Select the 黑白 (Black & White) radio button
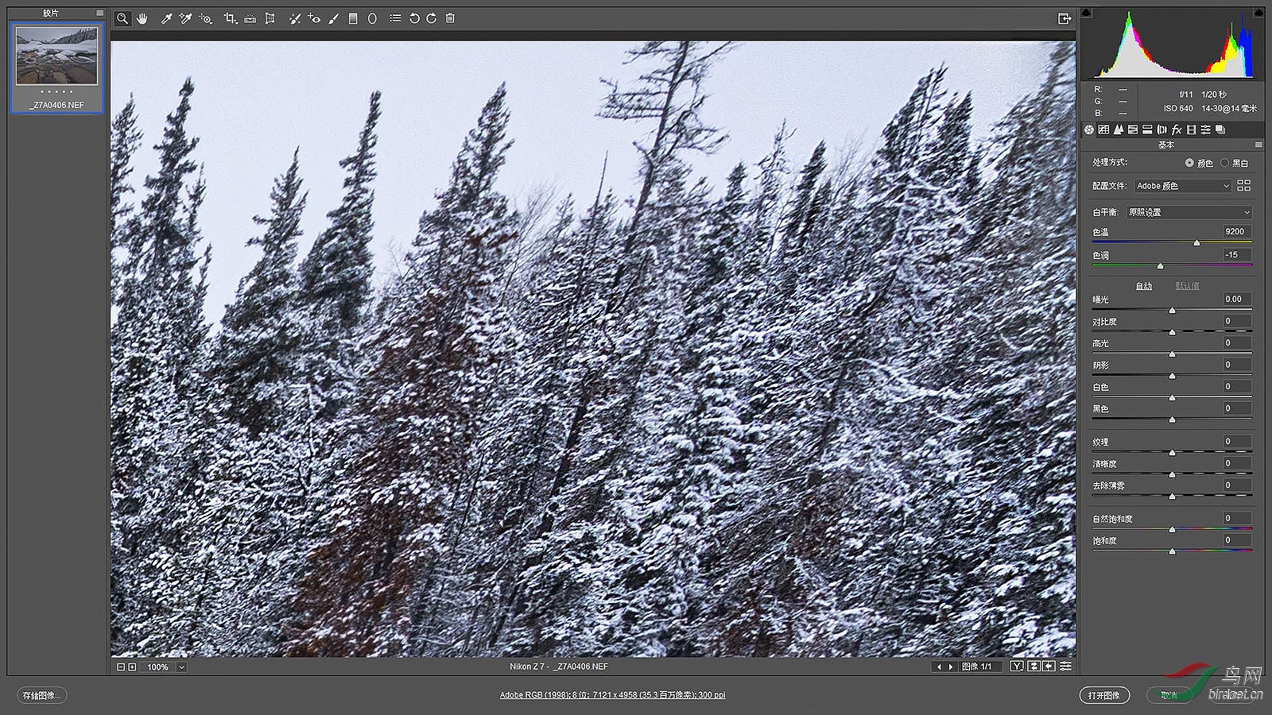Screen dimensions: 1272x715 (1224, 163)
